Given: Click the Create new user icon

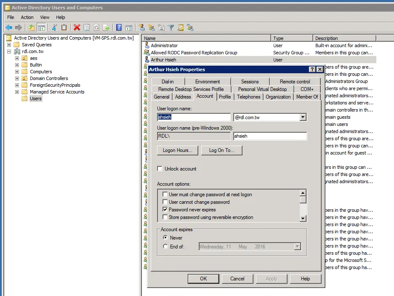Looking at the screenshot, I should point(141,28).
